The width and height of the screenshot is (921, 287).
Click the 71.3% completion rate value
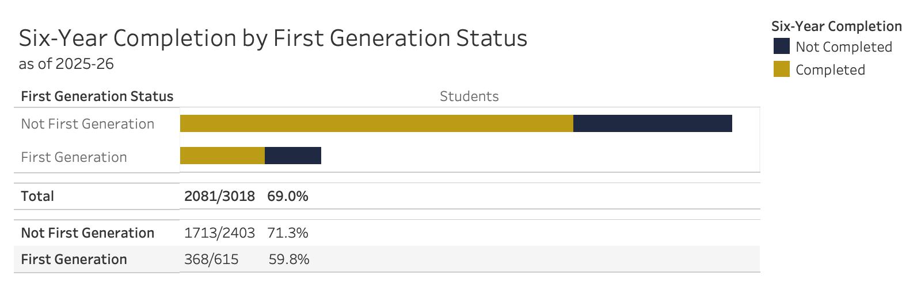288,233
